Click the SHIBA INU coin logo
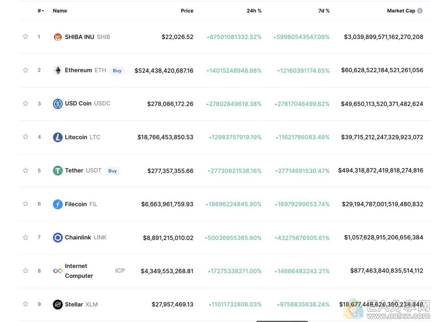The width and height of the screenshot is (431, 322). pos(58,37)
